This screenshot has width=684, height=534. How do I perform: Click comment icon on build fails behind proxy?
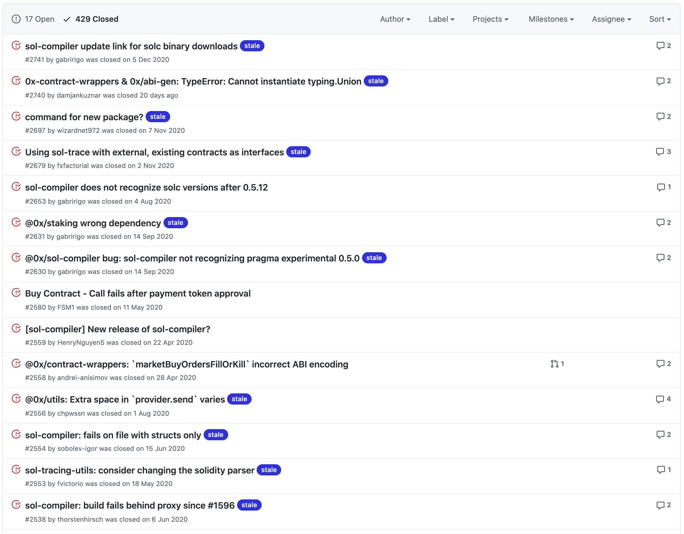[x=660, y=505]
